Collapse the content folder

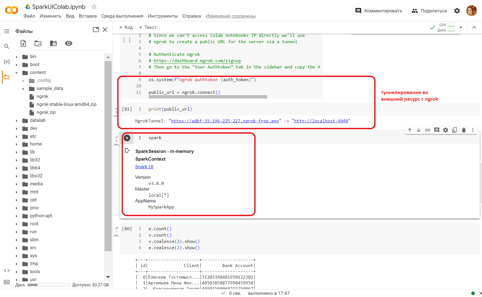point(17,73)
